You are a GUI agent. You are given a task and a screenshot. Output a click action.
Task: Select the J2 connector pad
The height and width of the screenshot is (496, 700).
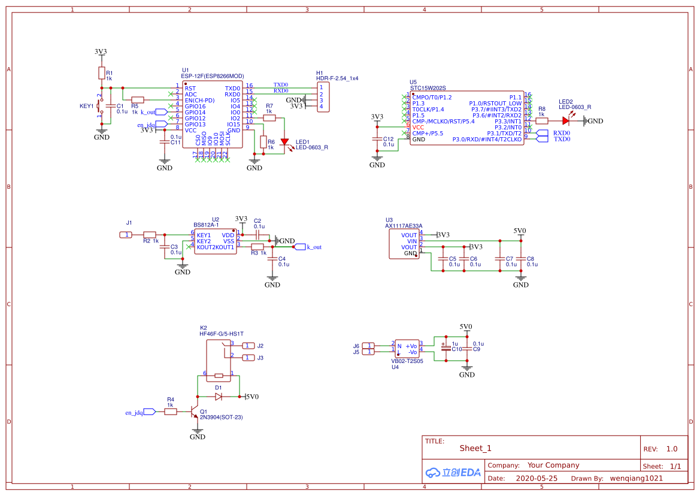[x=249, y=346]
